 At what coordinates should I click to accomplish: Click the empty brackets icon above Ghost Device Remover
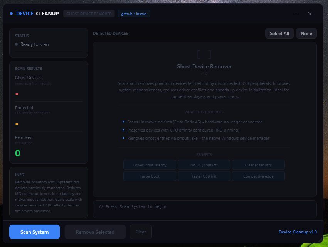pyautogui.click(x=204, y=54)
